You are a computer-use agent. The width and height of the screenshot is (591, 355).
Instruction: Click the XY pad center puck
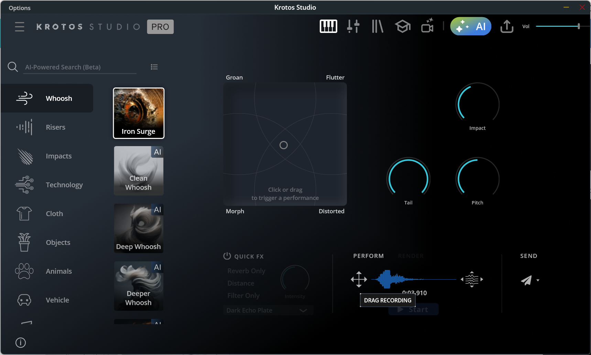tap(284, 145)
